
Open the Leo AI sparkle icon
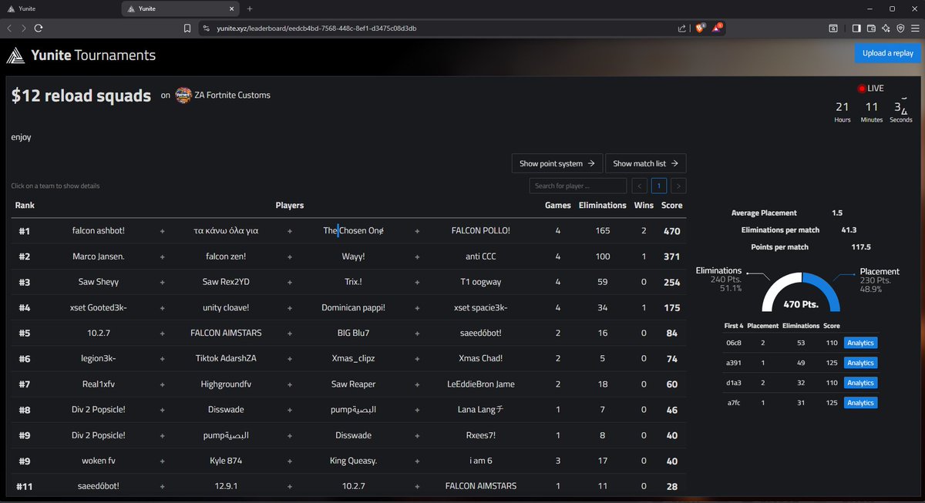[886, 28]
